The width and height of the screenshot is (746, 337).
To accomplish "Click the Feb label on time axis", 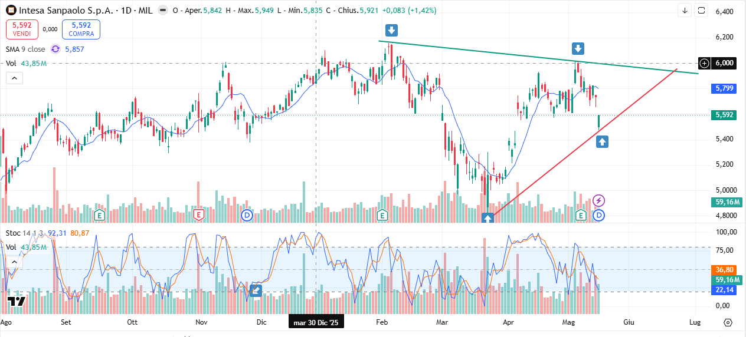I will click(x=382, y=322).
